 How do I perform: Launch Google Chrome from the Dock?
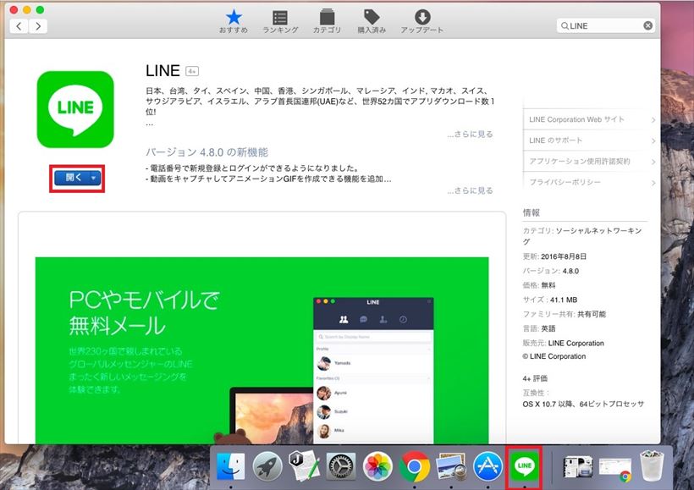pyautogui.click(x=414, y=466)
